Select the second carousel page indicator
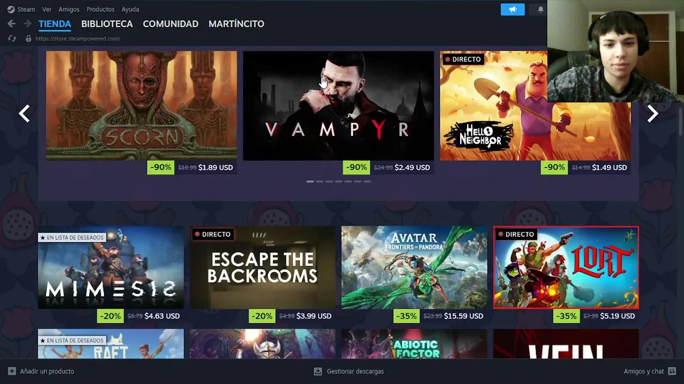This screenshot has height=384, width=684. point(320,181)
